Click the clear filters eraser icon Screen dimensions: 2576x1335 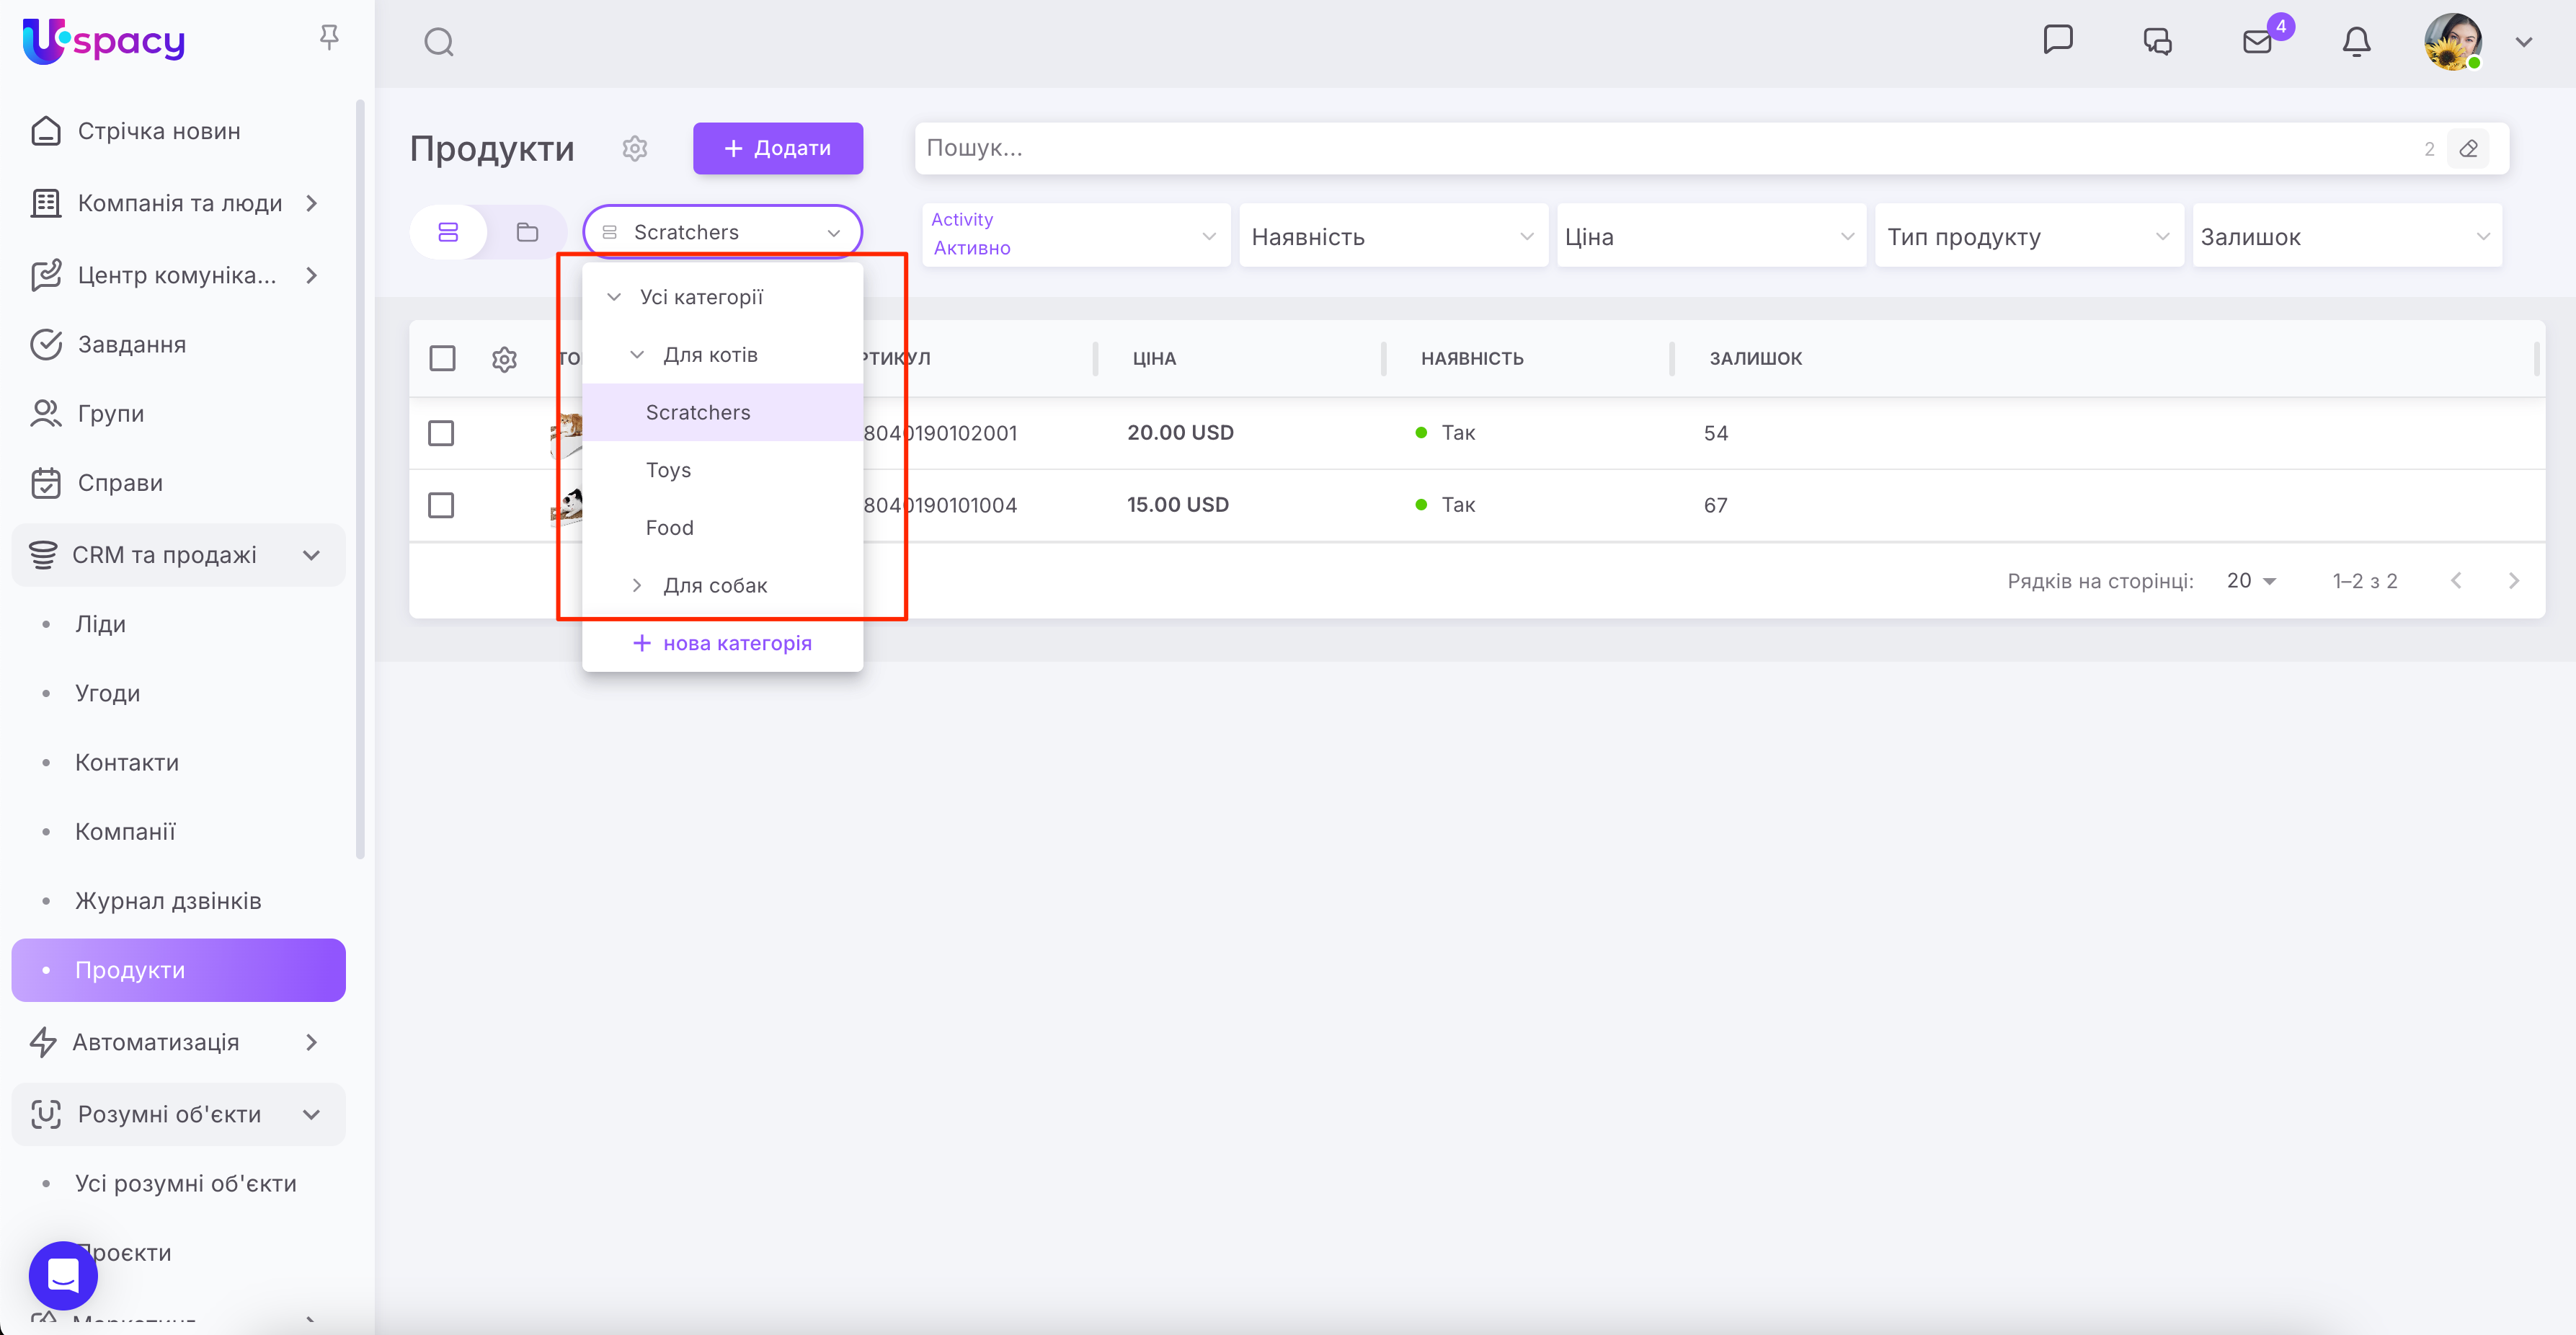2468,149
